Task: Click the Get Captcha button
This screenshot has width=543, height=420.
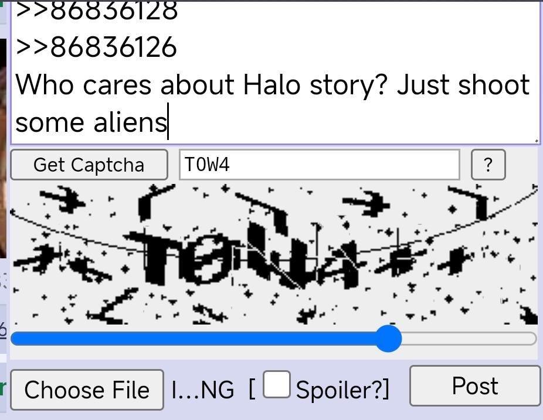Action: pos(89,165)
